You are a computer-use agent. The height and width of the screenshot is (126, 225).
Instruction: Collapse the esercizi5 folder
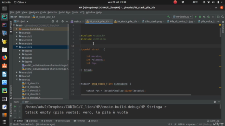pyautogui.click(x=17, y=47)
